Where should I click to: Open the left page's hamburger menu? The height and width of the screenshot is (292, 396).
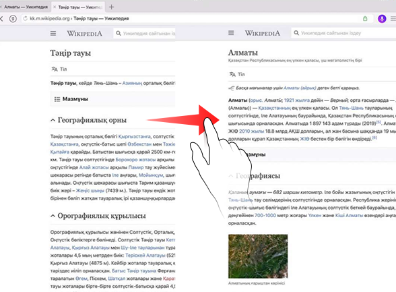pyautogui.click(x=53, y=33)
